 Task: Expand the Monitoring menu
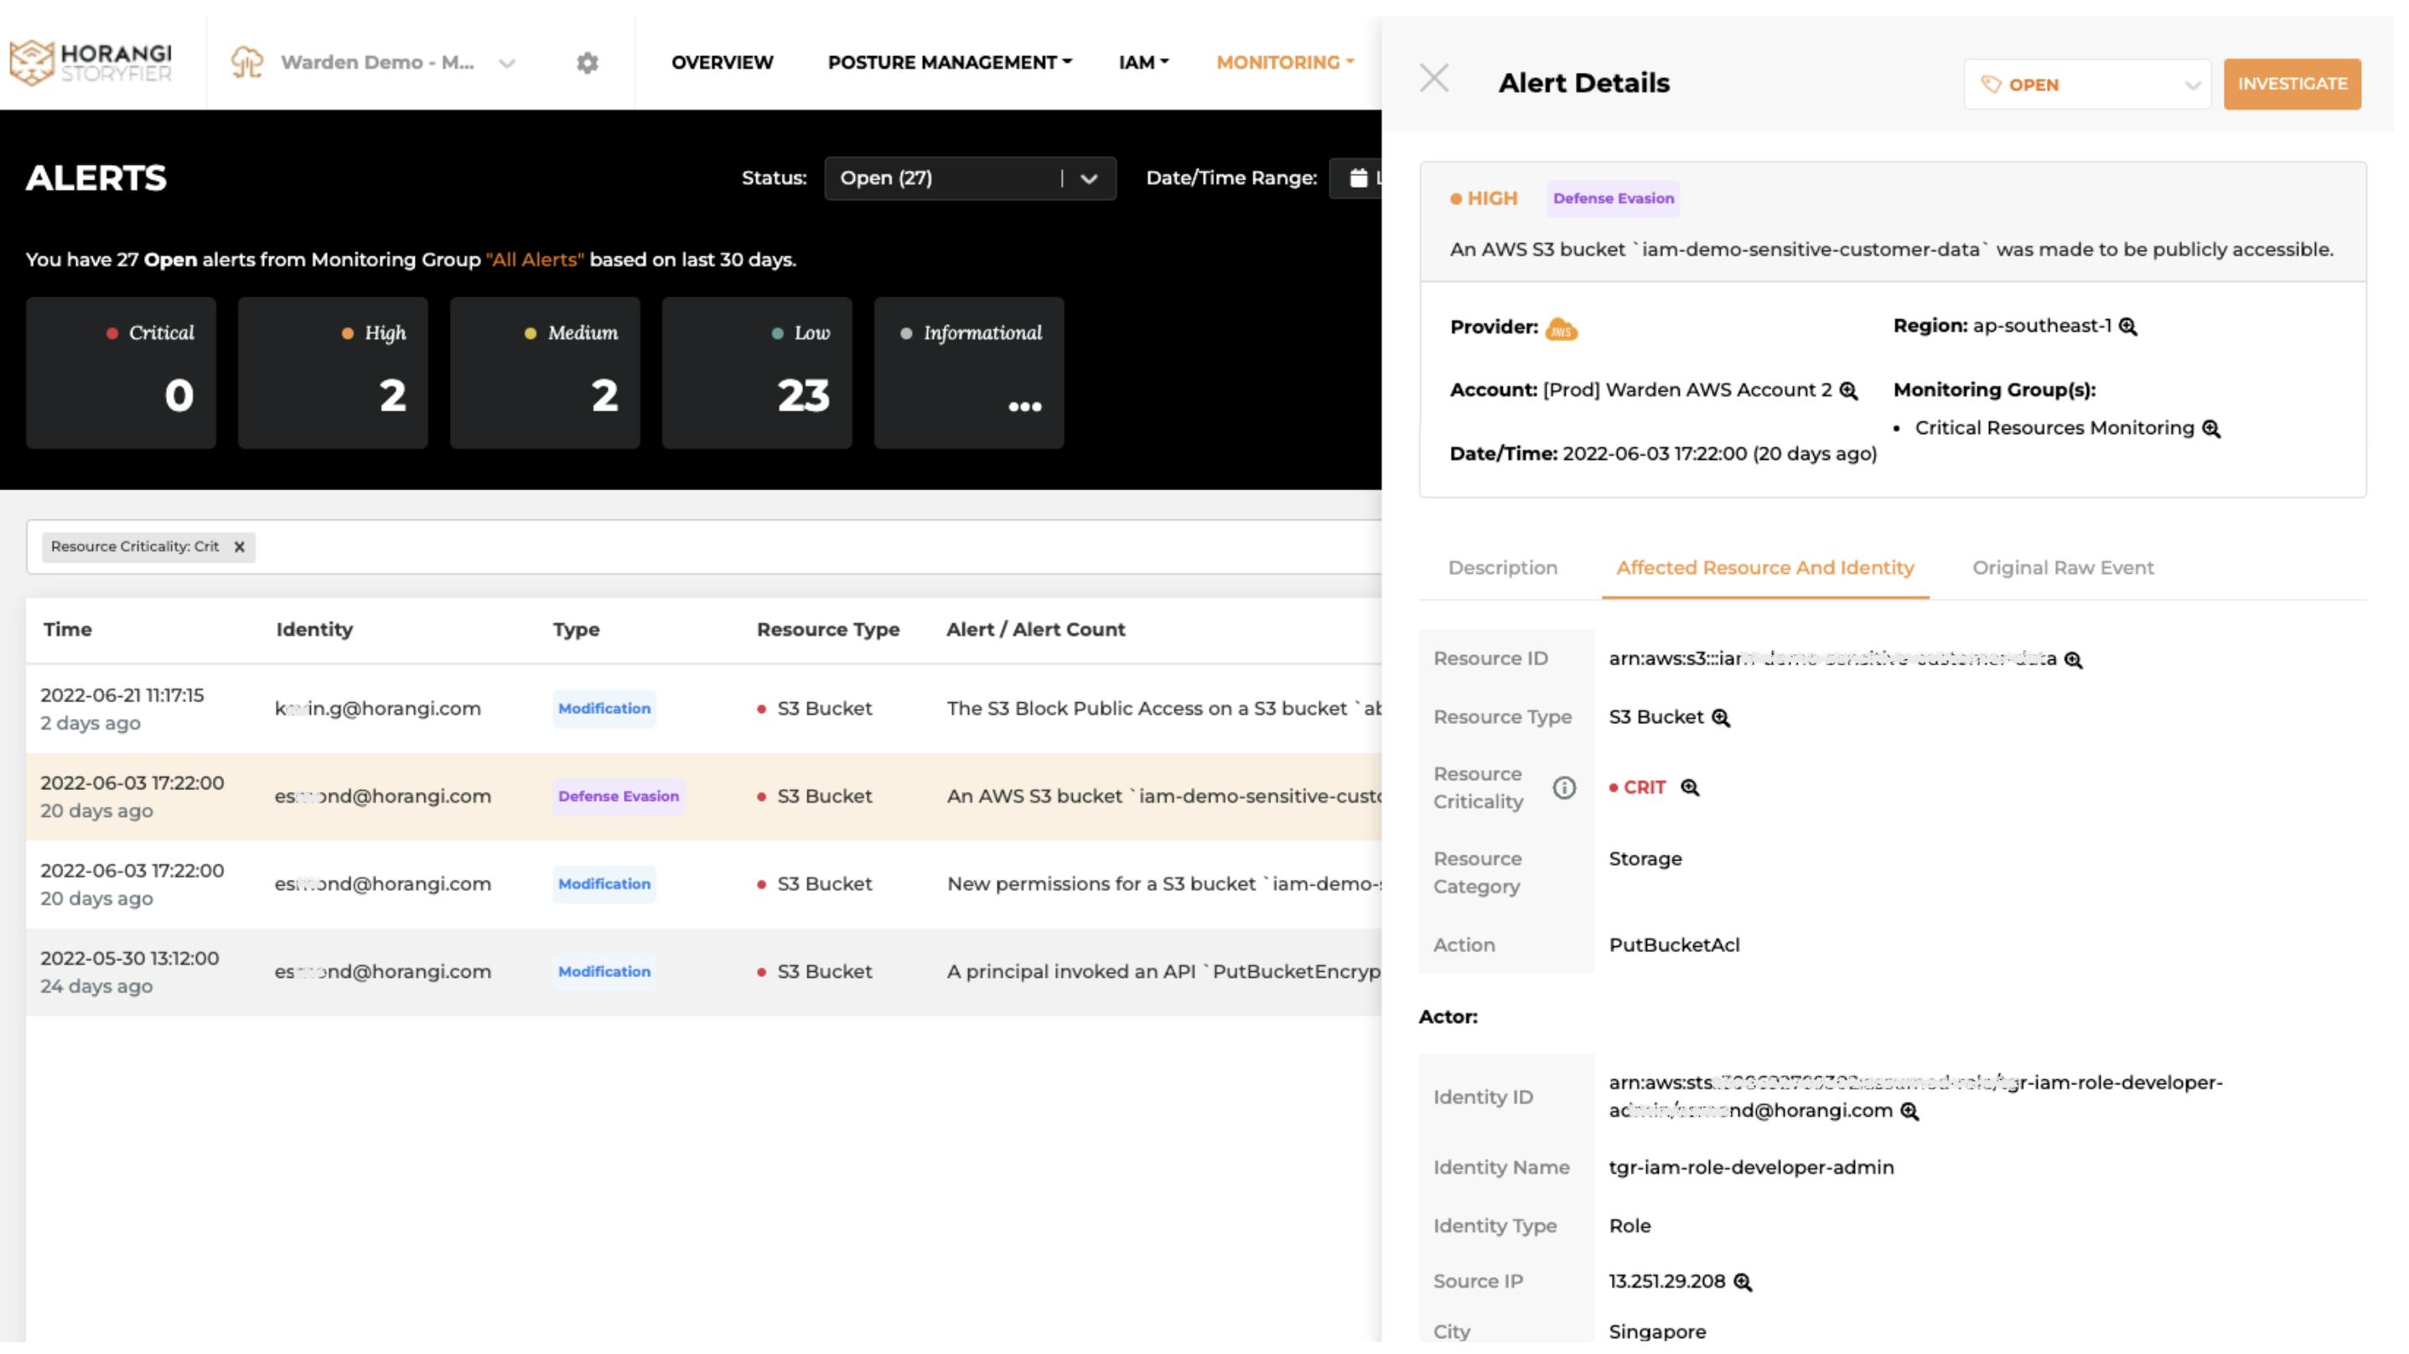click(1285, 62)
